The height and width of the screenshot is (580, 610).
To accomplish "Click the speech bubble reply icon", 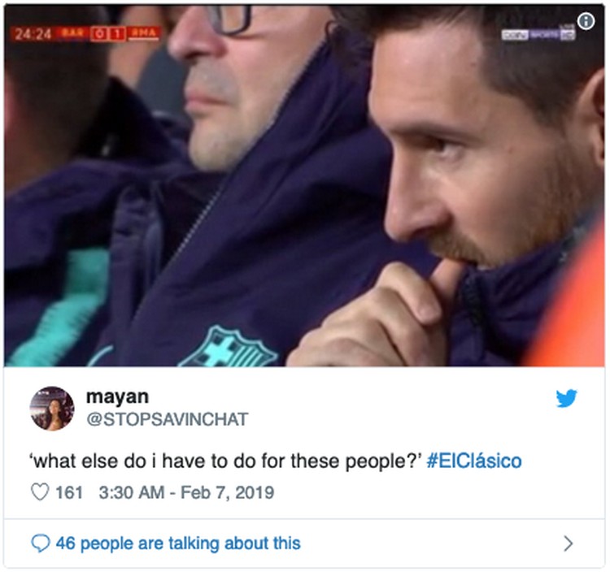I will pos(41,543).
